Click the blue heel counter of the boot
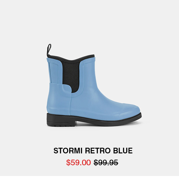Screen dimensions: 179x179 click(x=58, y=99)
